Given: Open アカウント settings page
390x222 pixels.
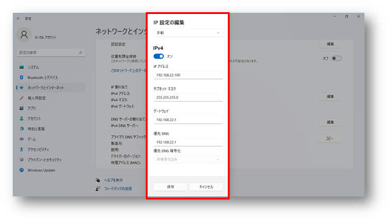Looking at the screenshot, I should coord(51,119).
